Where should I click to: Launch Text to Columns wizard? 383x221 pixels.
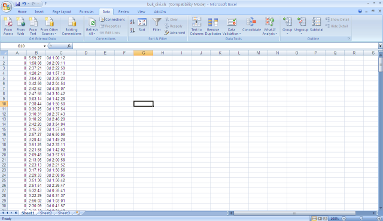click(197, 26)
